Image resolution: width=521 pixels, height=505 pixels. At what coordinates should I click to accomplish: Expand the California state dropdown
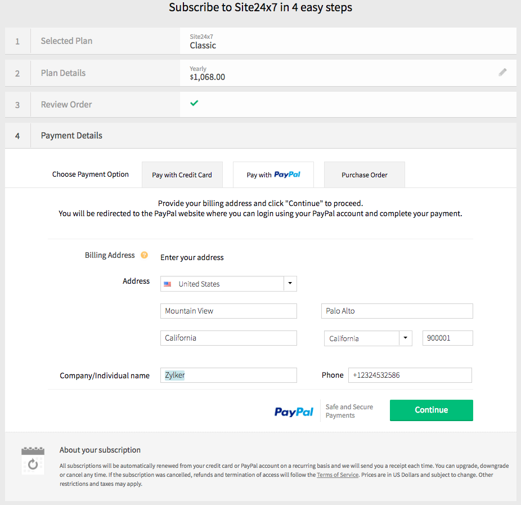click(406, 338)
